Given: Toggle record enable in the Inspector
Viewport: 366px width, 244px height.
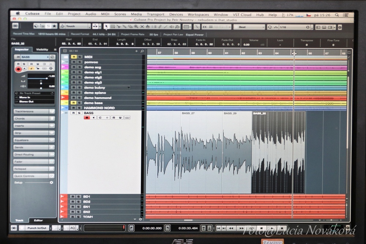Looking at the screenshot, I should [x=18, y=69].
